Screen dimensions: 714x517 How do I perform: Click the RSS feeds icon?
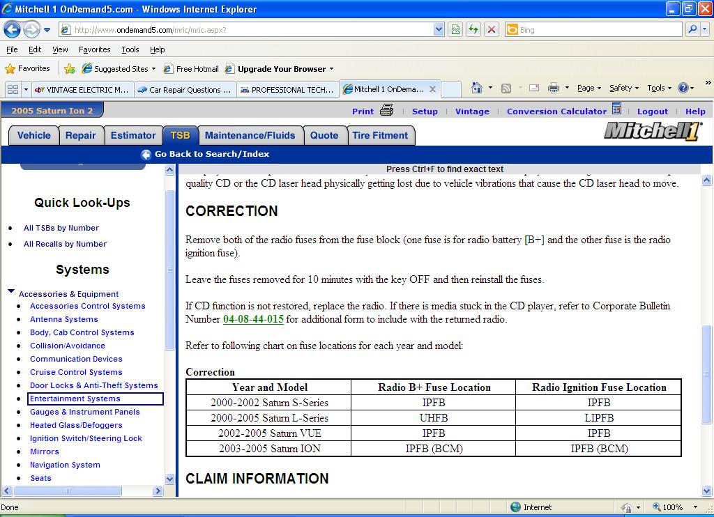tap(506, 88)
